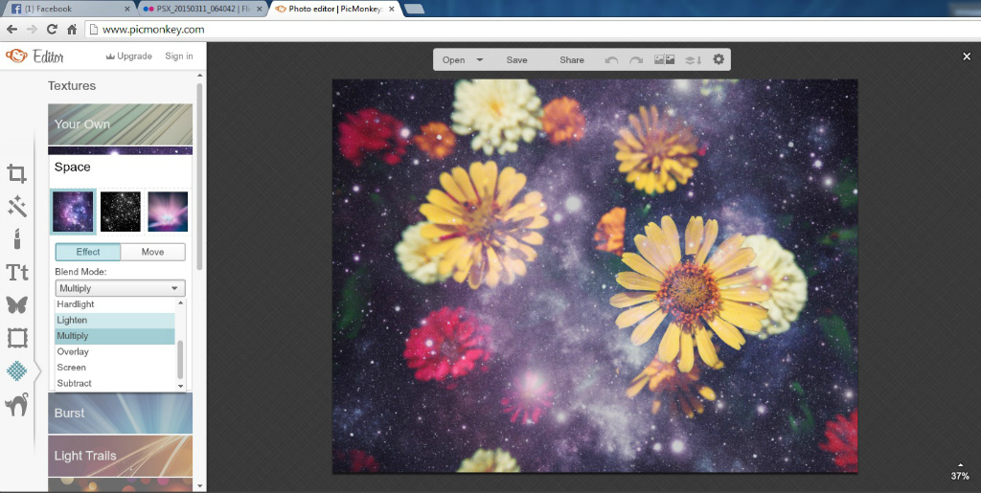Switch to the Move toggle button
Image resolution: width=981 pixels, height=493 pixels.
pyautogui.click(x=152, y=252)
